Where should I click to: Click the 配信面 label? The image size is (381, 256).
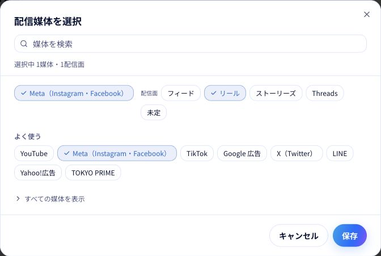pos(149,93)
